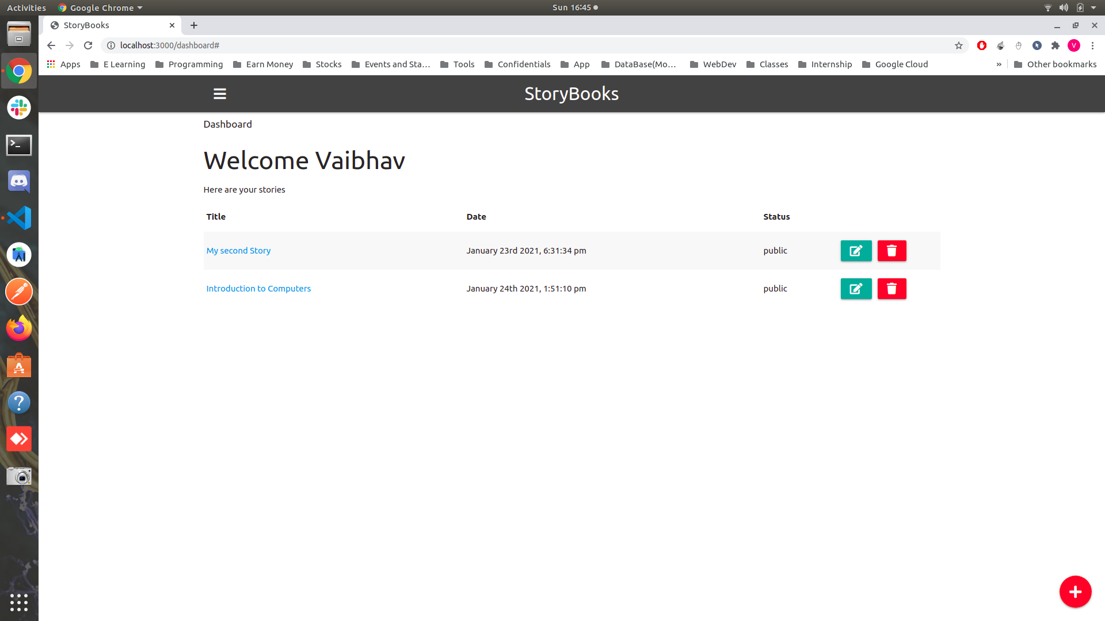Reload the dashboard page
The image size is (1105, 621).
click(88, 45)
